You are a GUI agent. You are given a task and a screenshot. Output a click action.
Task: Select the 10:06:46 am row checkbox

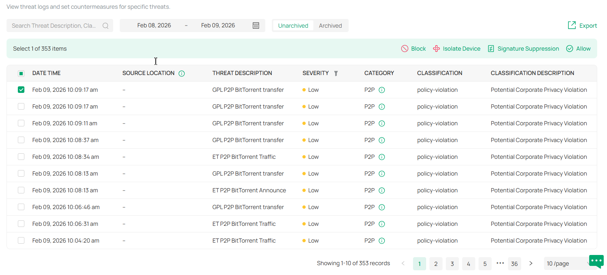21,207
